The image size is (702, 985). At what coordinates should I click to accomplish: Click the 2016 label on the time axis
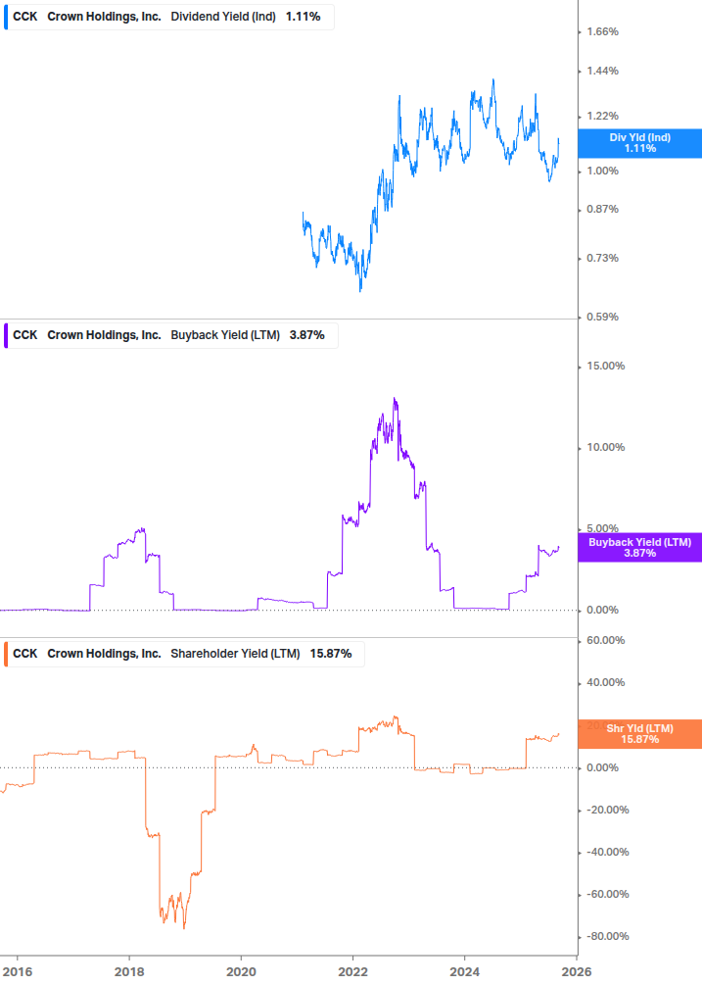pyautogui.click(x=17, y=972)
